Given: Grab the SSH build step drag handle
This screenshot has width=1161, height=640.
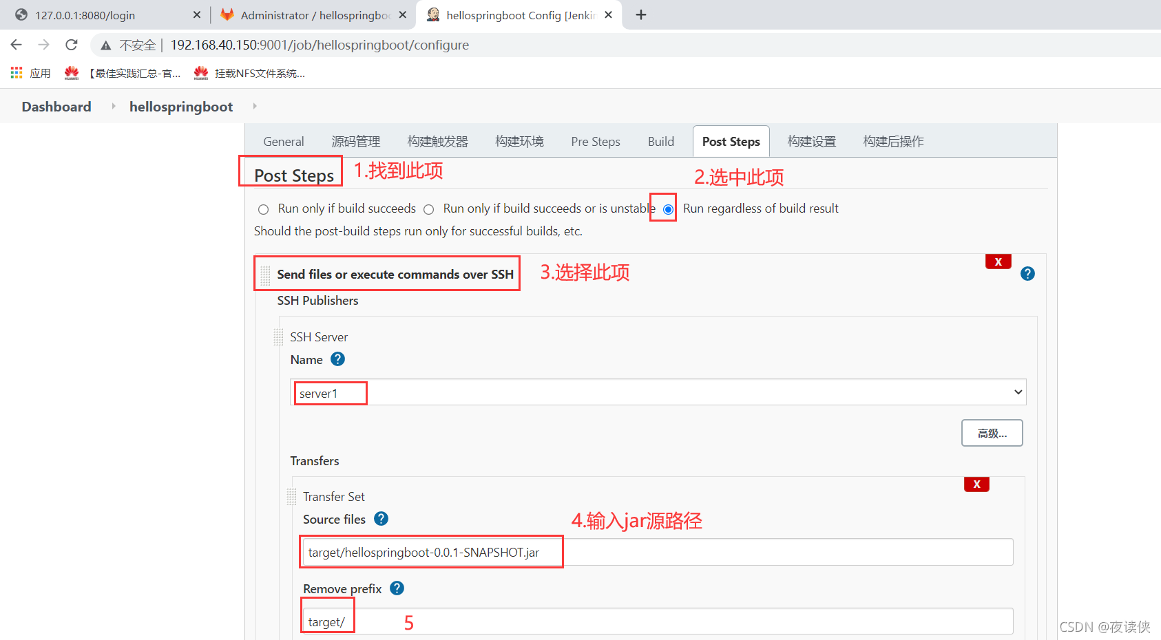Looking at the screenshot, I should click(x=266, y=275).
